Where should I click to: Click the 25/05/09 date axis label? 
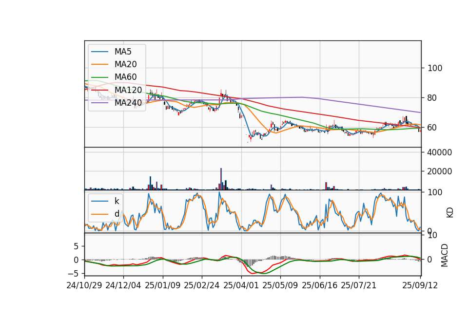click(280, 285)
